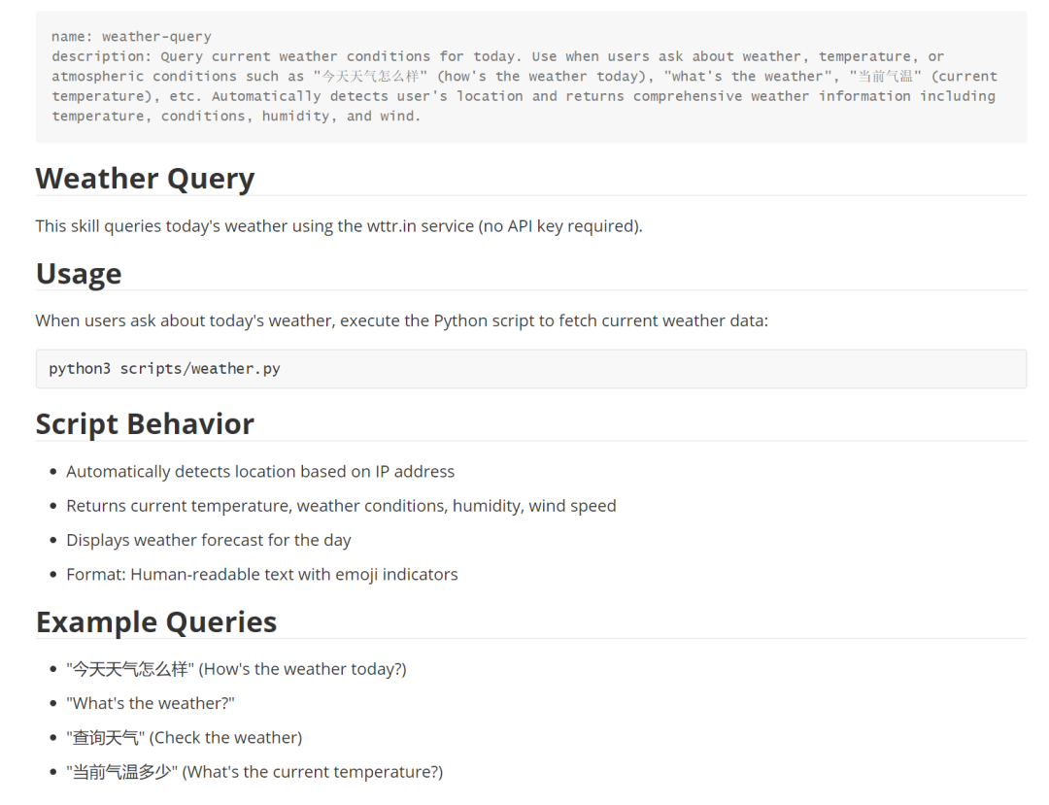Viewport: 1049px width, 805px height.
Task: Click the "name: weather-query" line in frontmatter
Action: pos(131,37)
